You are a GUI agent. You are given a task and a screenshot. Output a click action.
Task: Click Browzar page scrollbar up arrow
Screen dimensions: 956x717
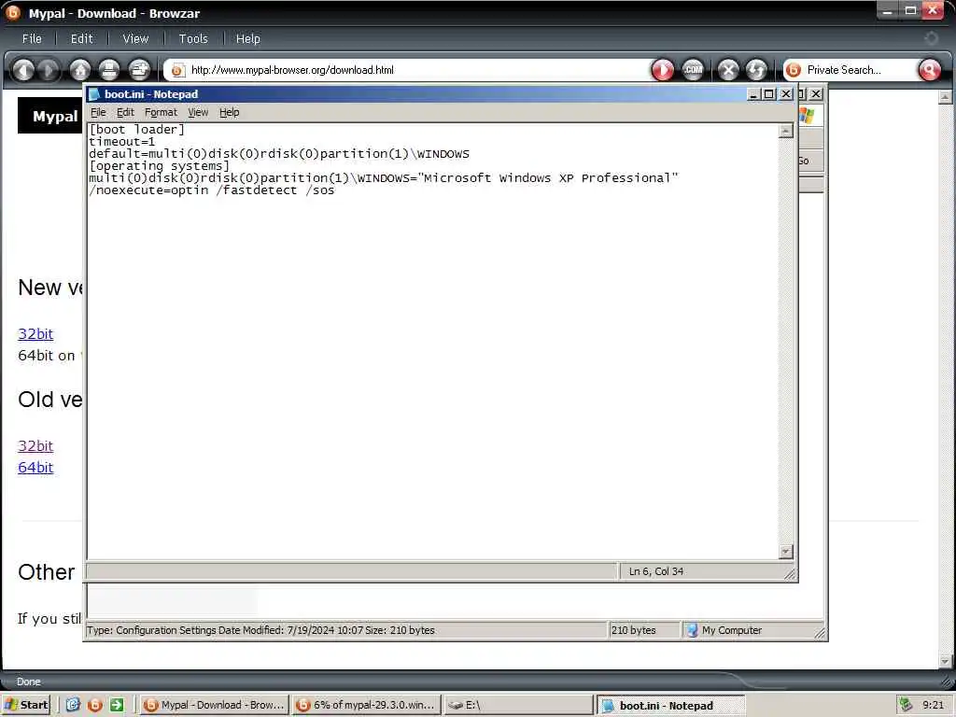click(945, 97)
